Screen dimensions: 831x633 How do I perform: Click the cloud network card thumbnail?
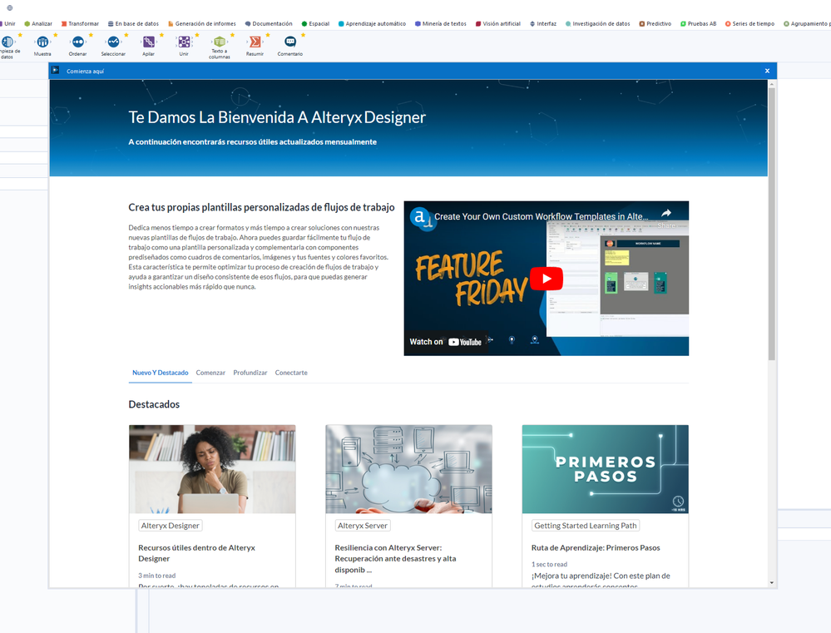[408, 468]
